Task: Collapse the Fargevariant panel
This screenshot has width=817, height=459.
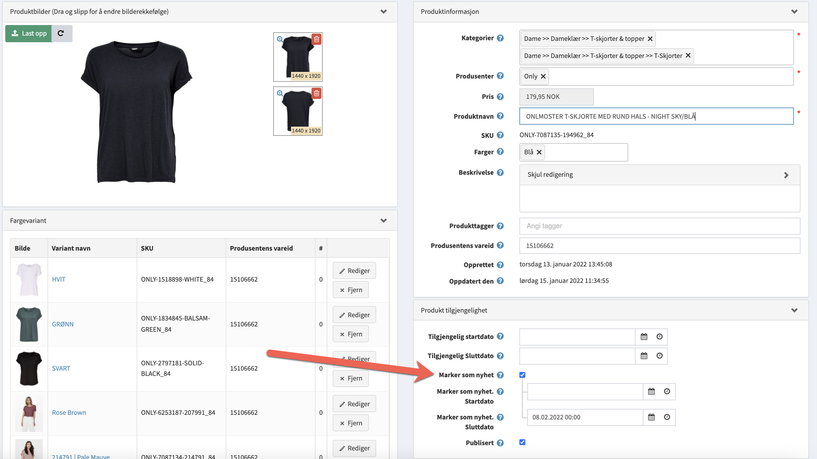Action: [x=383, y=221]
